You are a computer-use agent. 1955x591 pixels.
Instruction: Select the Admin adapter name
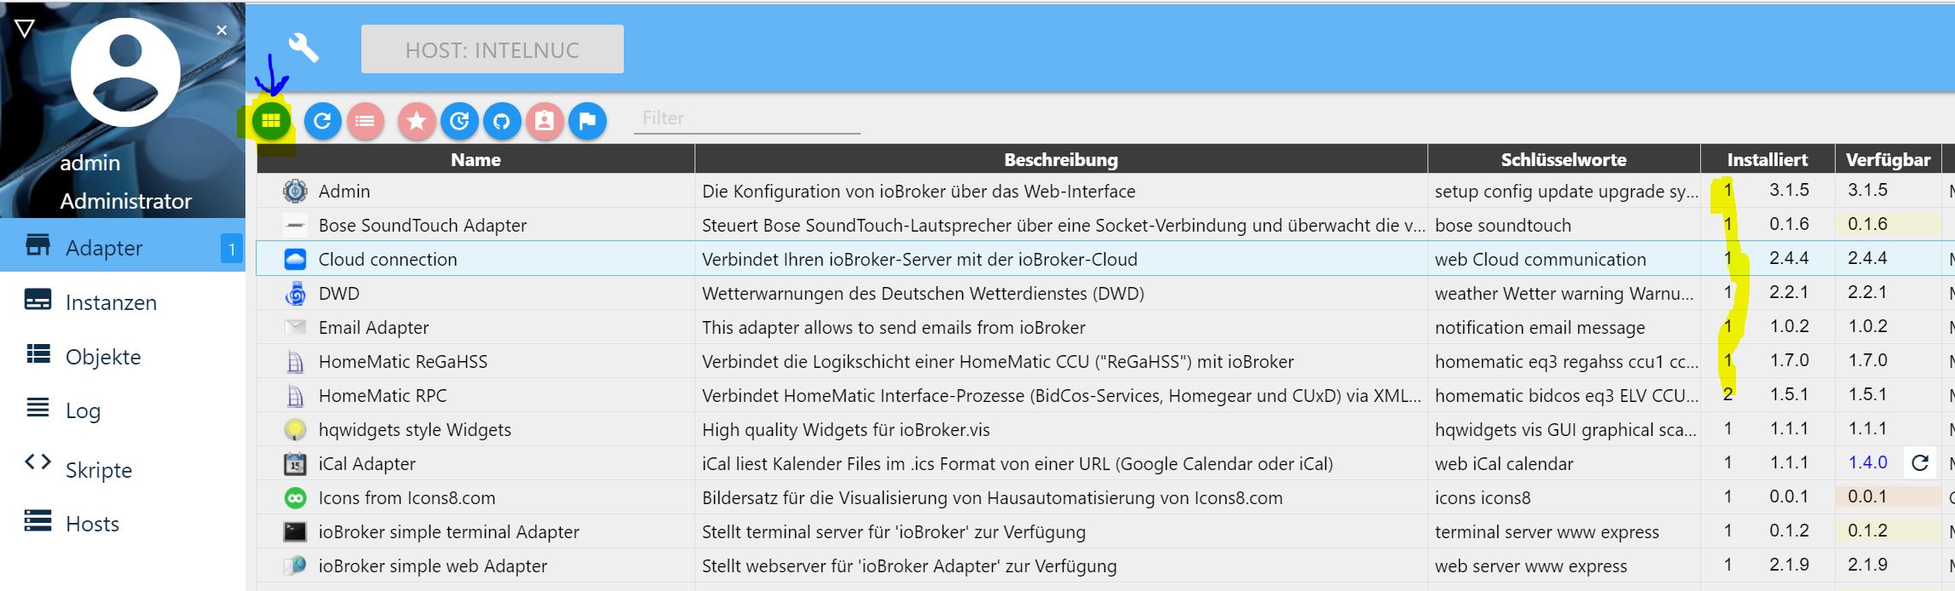coord(344,191)
